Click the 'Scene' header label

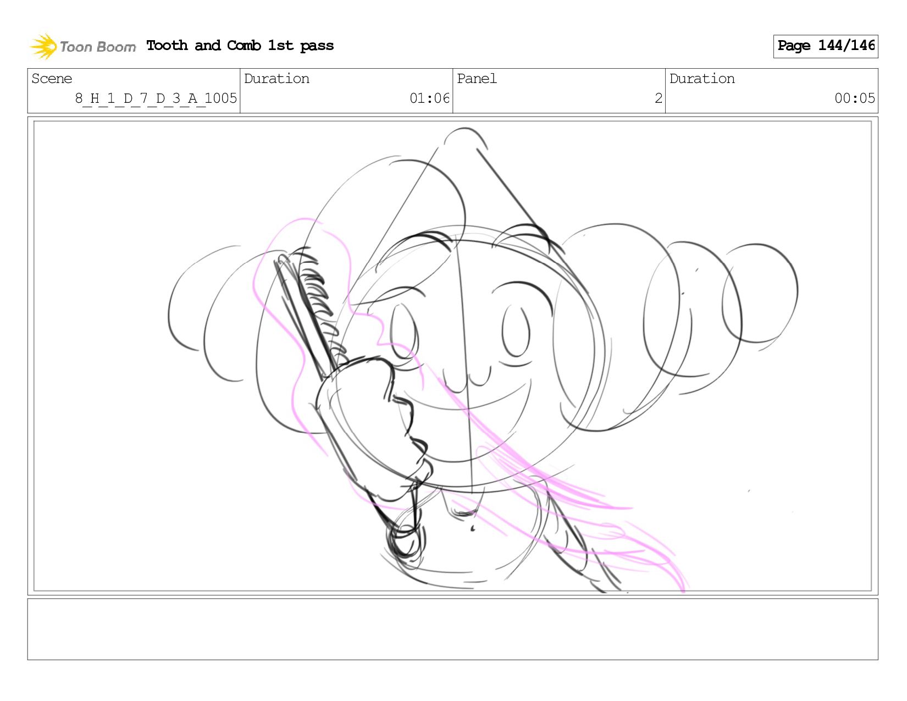point(52,79)
